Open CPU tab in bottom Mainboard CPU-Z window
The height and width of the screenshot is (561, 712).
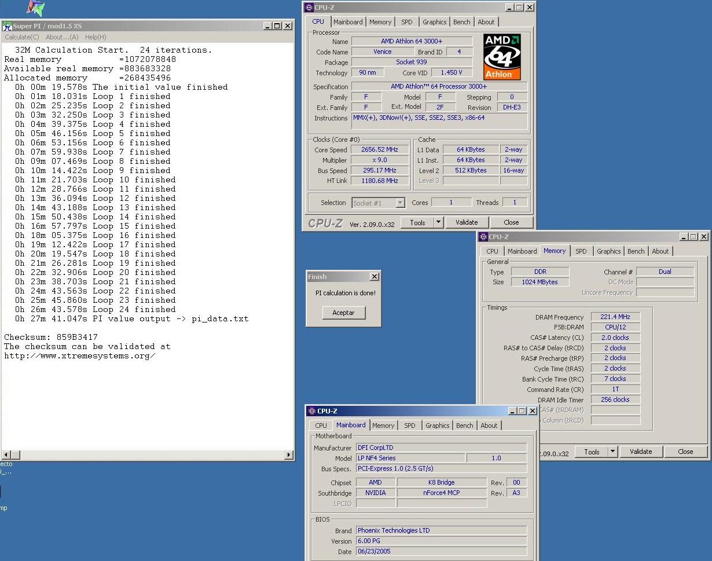pyautogui.click(x=321, y=426)
